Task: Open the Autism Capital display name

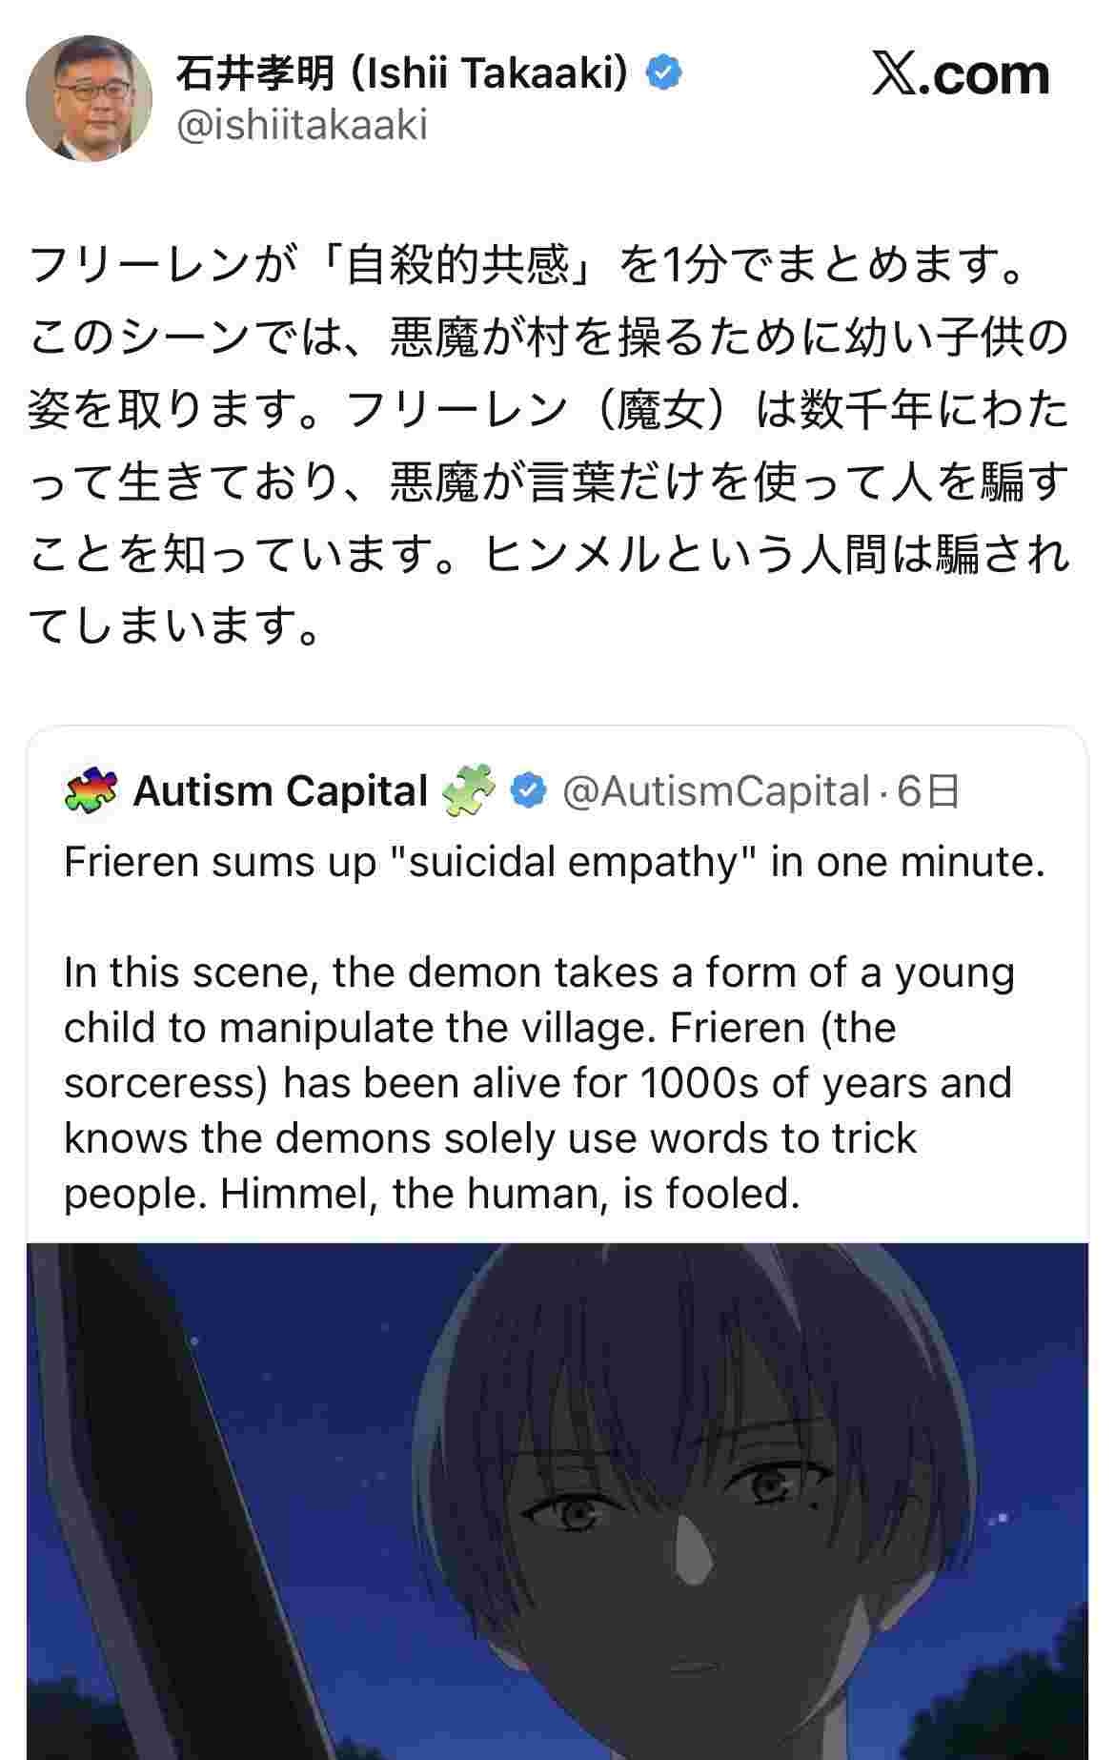Action: coord(280,791)
